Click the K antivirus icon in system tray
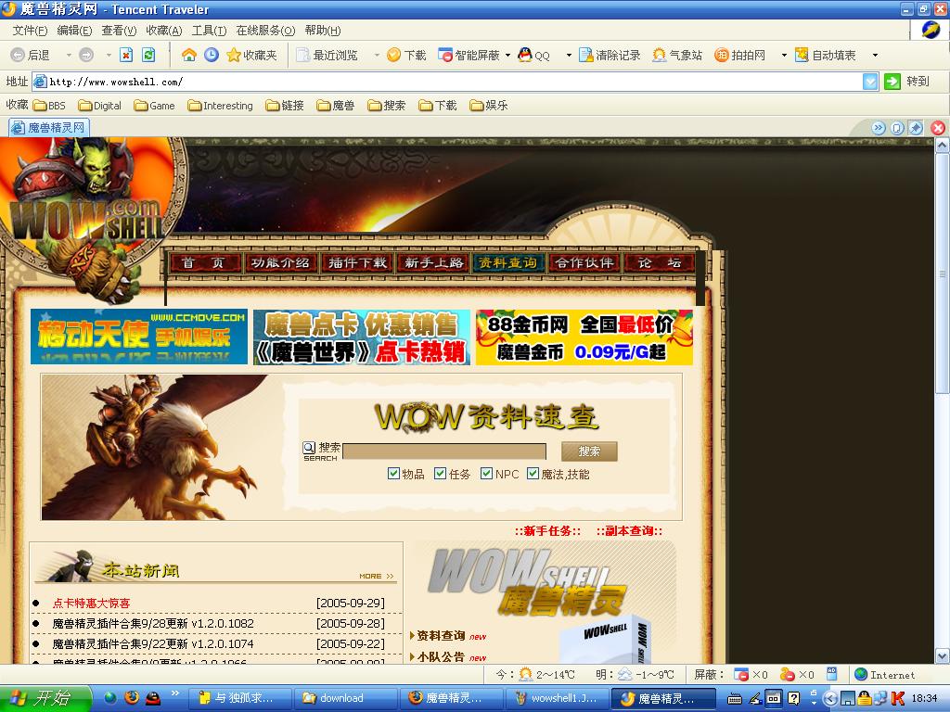 click(x=898, y=698)
